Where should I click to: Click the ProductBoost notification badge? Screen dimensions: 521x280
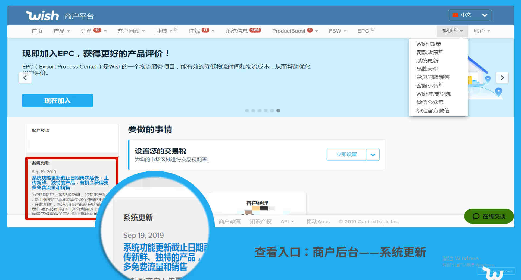pos(310,30)
